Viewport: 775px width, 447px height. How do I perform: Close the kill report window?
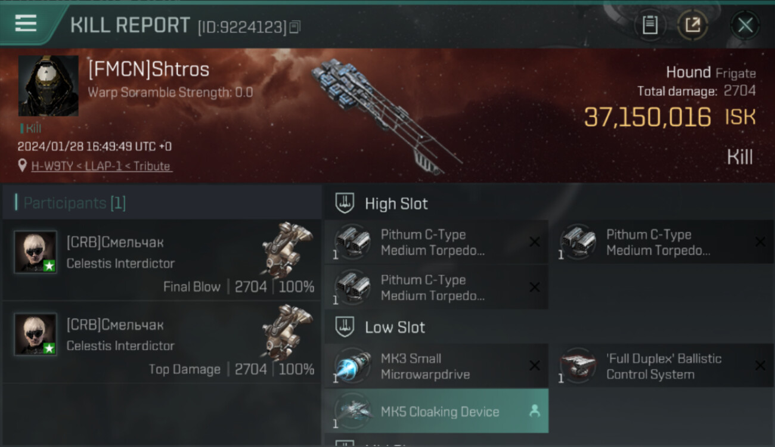pyautogui.click(x=745, y=25)
